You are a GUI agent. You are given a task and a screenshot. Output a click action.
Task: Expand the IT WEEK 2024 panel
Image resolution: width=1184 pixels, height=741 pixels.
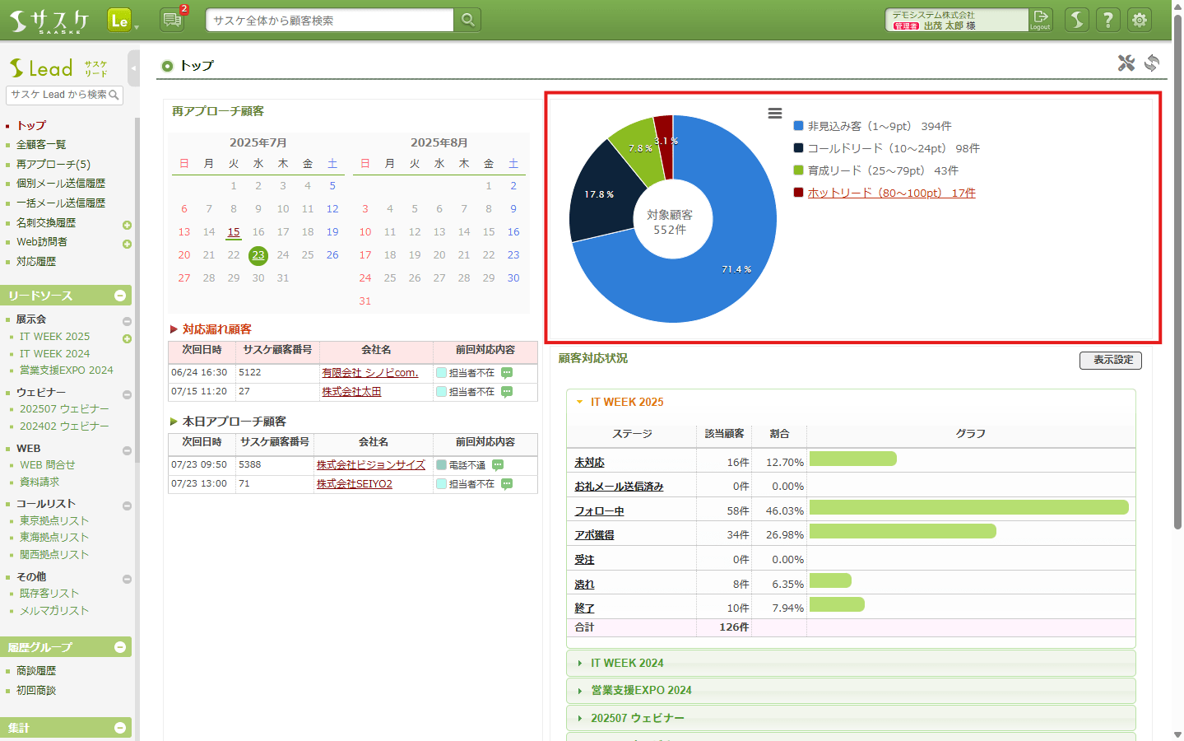pos(627,663)
